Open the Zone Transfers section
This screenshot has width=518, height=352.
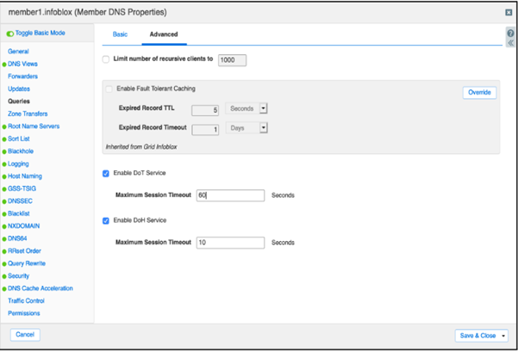coord(28,114)
